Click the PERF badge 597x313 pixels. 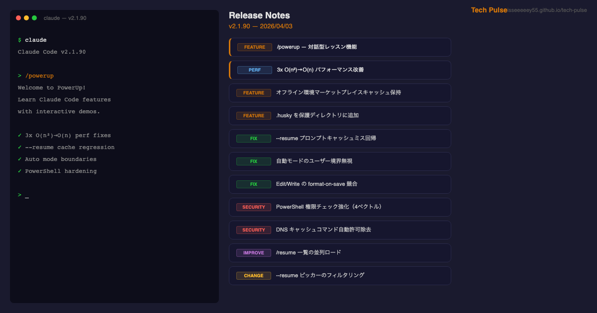(x=254, y=70)
